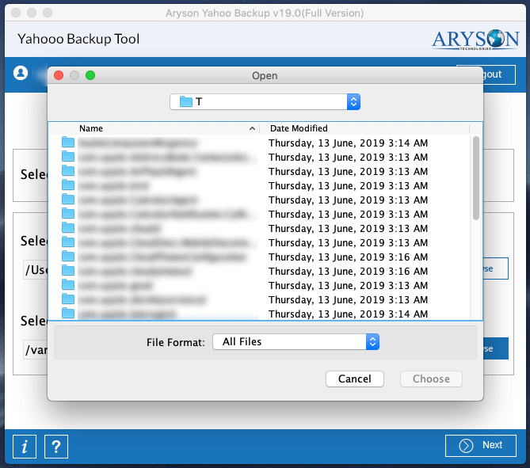Open the File Format dropdown

pos(296,341)
